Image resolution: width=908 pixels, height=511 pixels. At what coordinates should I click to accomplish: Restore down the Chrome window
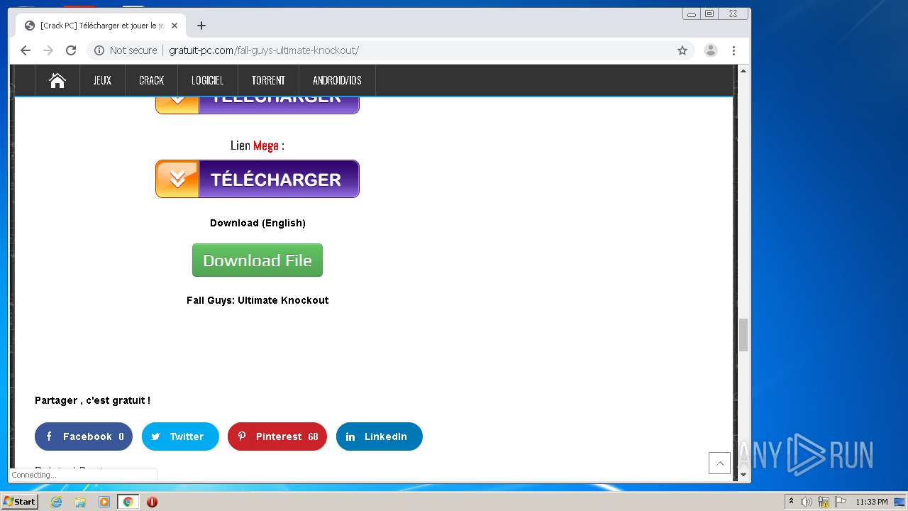pyautogui.click(x=709, y=13)
